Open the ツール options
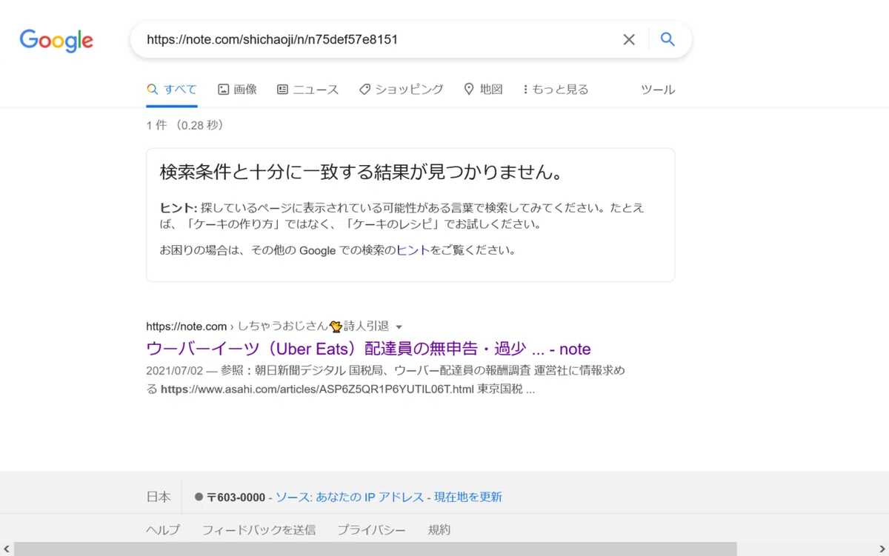The height and width of the screenshot is (556, 889). [658, 90]
